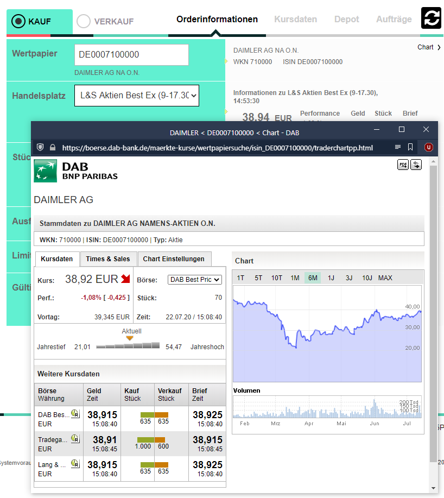
Task: Click the browser URL address field
Action: 218,148
